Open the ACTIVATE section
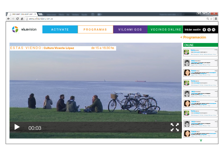This screenshot has width=222, height=157. 60,30
